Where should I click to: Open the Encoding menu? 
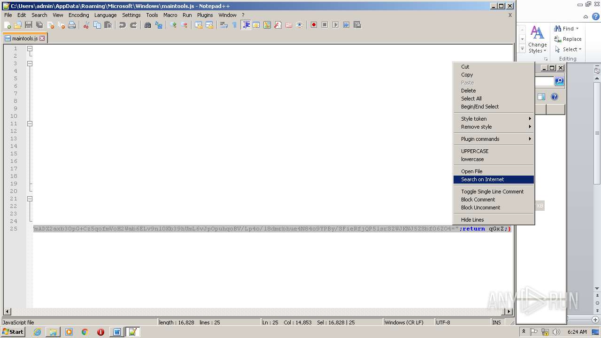[x=78, y=15]
